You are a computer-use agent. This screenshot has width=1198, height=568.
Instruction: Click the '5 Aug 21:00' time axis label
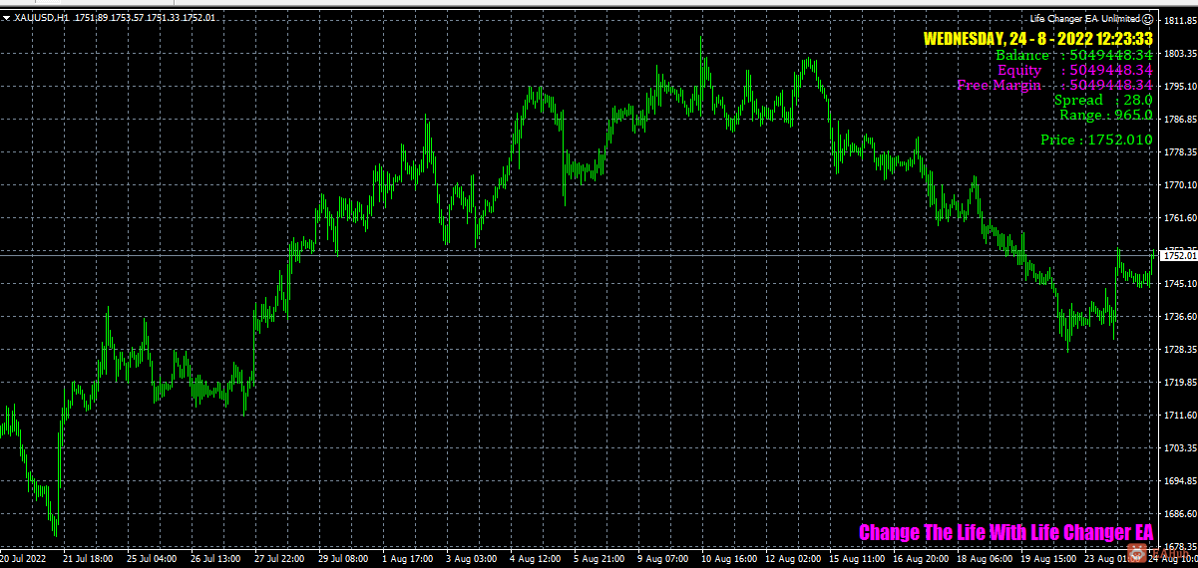click(x=600, y=560)
